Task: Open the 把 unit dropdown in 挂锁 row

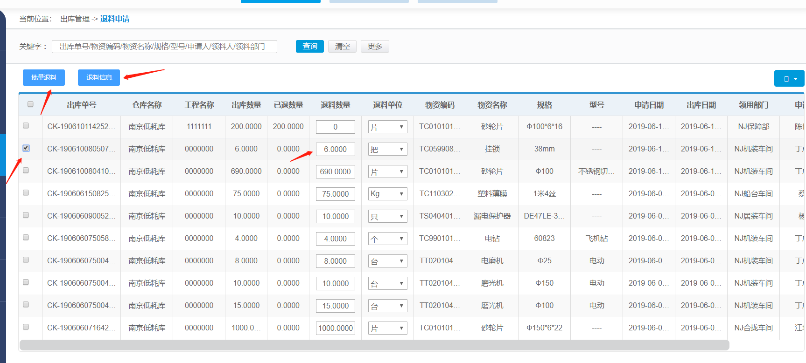Action: tap(387, 149)
